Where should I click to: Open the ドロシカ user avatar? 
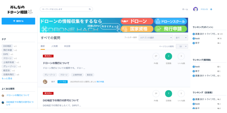(x=196, y=9)
